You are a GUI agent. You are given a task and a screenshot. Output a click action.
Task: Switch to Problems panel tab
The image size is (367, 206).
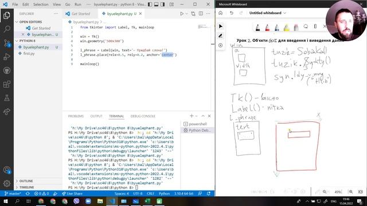click(x=76, y=116)
